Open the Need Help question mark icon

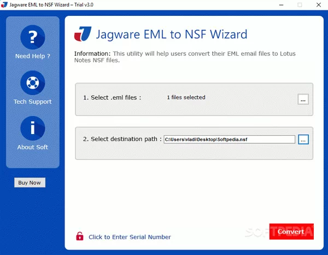[x=33, y=37]
